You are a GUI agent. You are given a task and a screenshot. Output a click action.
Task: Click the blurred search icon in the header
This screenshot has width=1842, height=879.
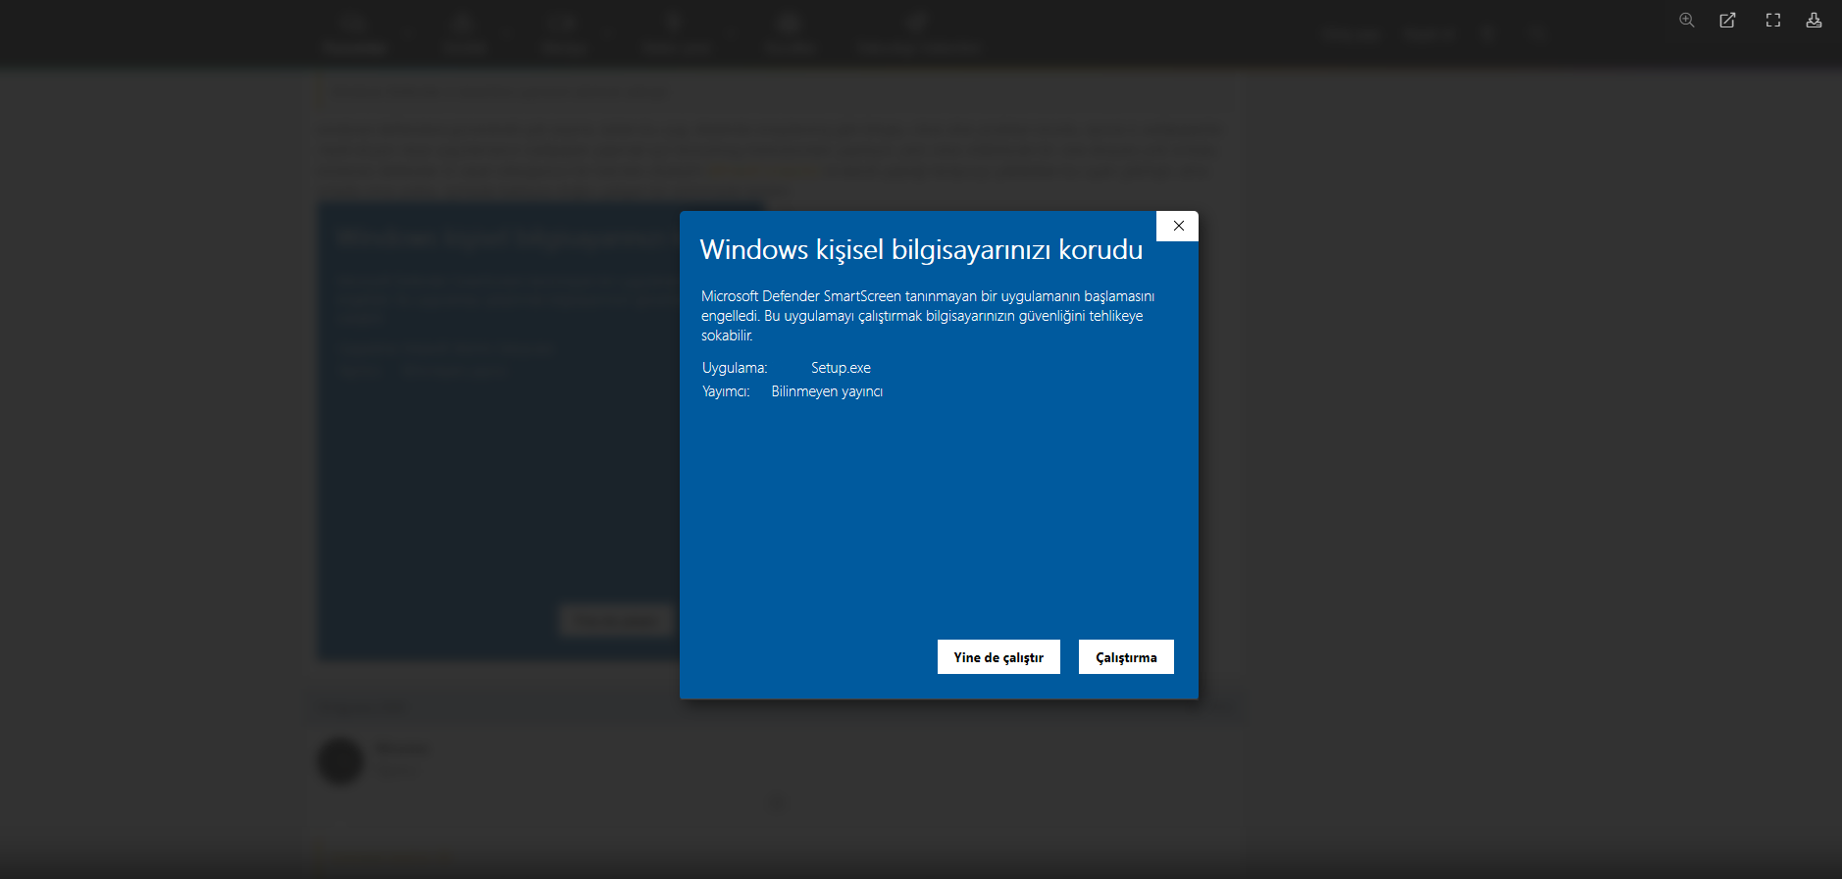(x=1537, y=34)
